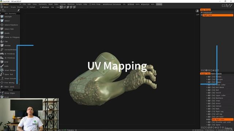
Task: Switch to the Sculpt Tree tab
Action: coord(205,74)
